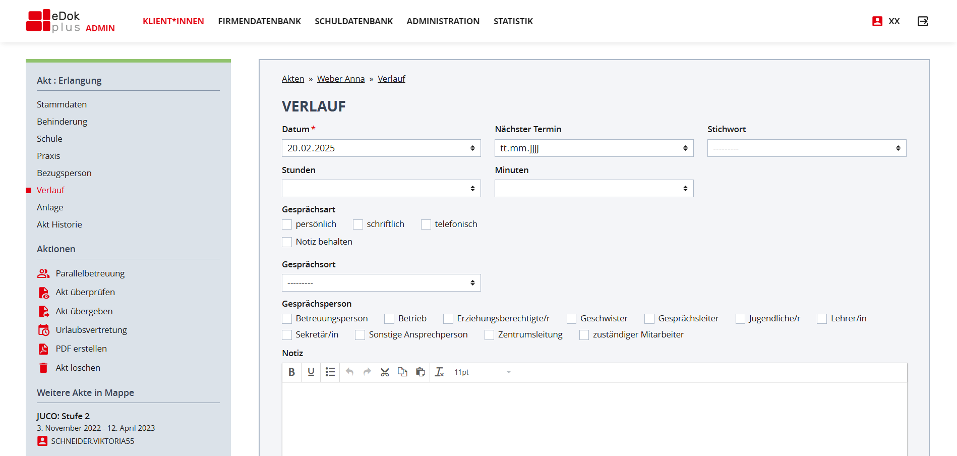Click the Datum input field
The height and width of the screenshot is (456, 957).
pyautogui.click(x=376, y=148)
